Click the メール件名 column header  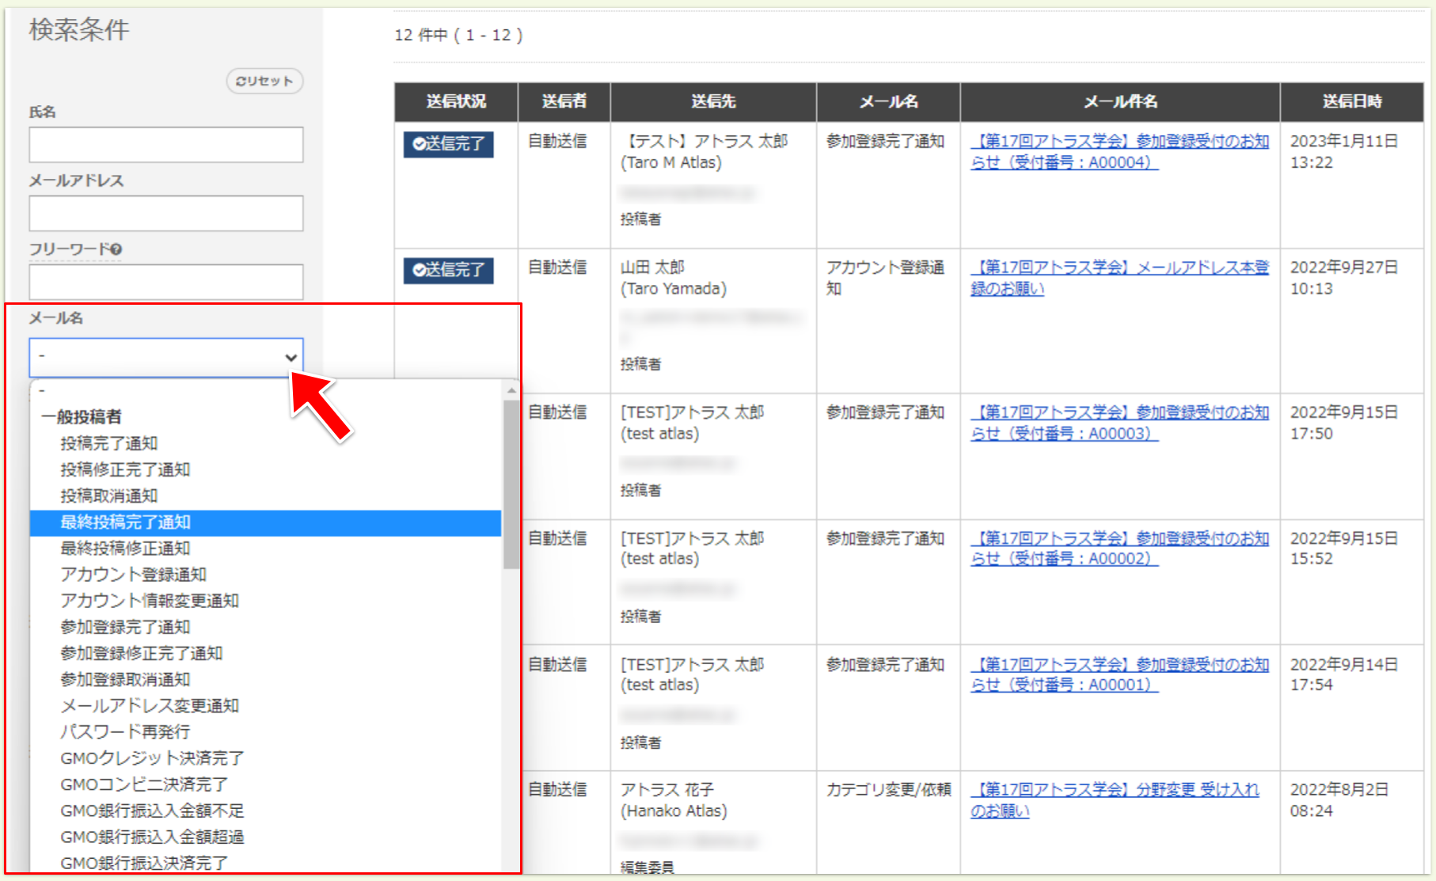coord(1119,101)
